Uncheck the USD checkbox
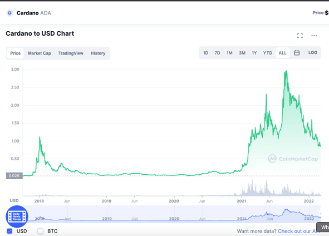 click(9, 231)
